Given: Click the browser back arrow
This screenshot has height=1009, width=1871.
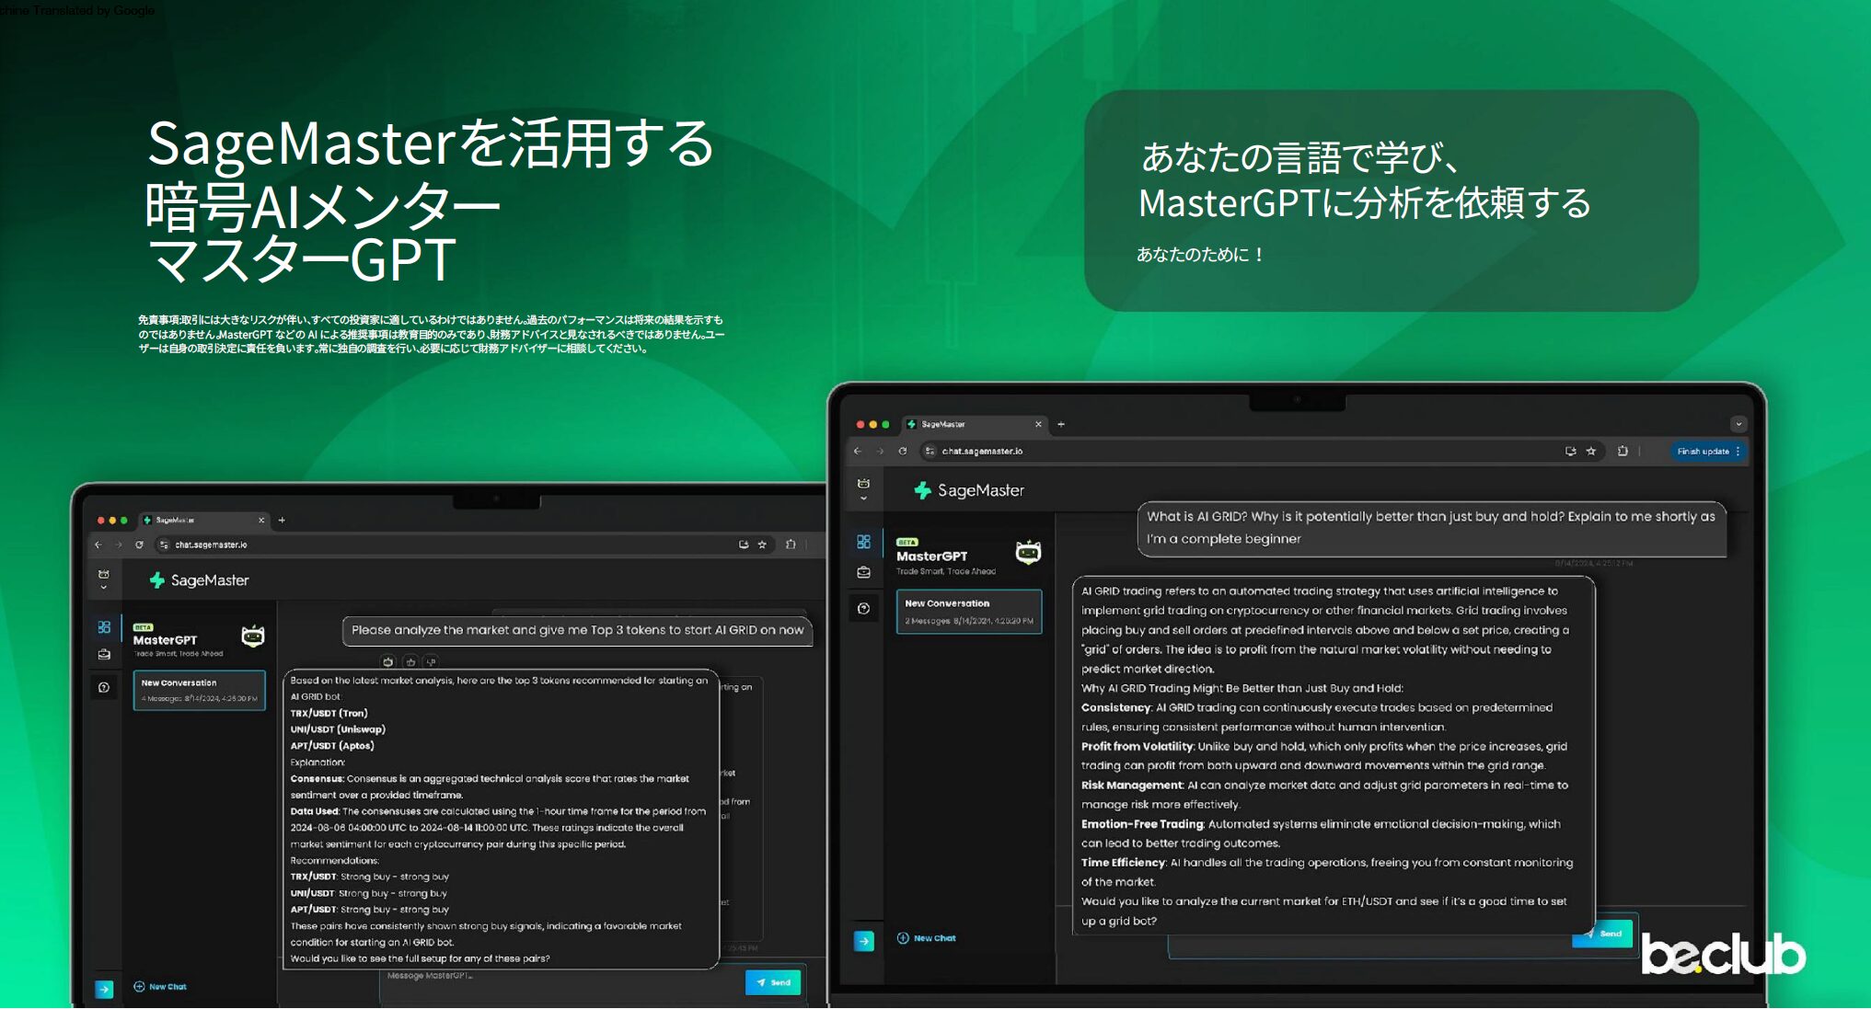Looking at the screenshot, I should (x=858, y=451).
